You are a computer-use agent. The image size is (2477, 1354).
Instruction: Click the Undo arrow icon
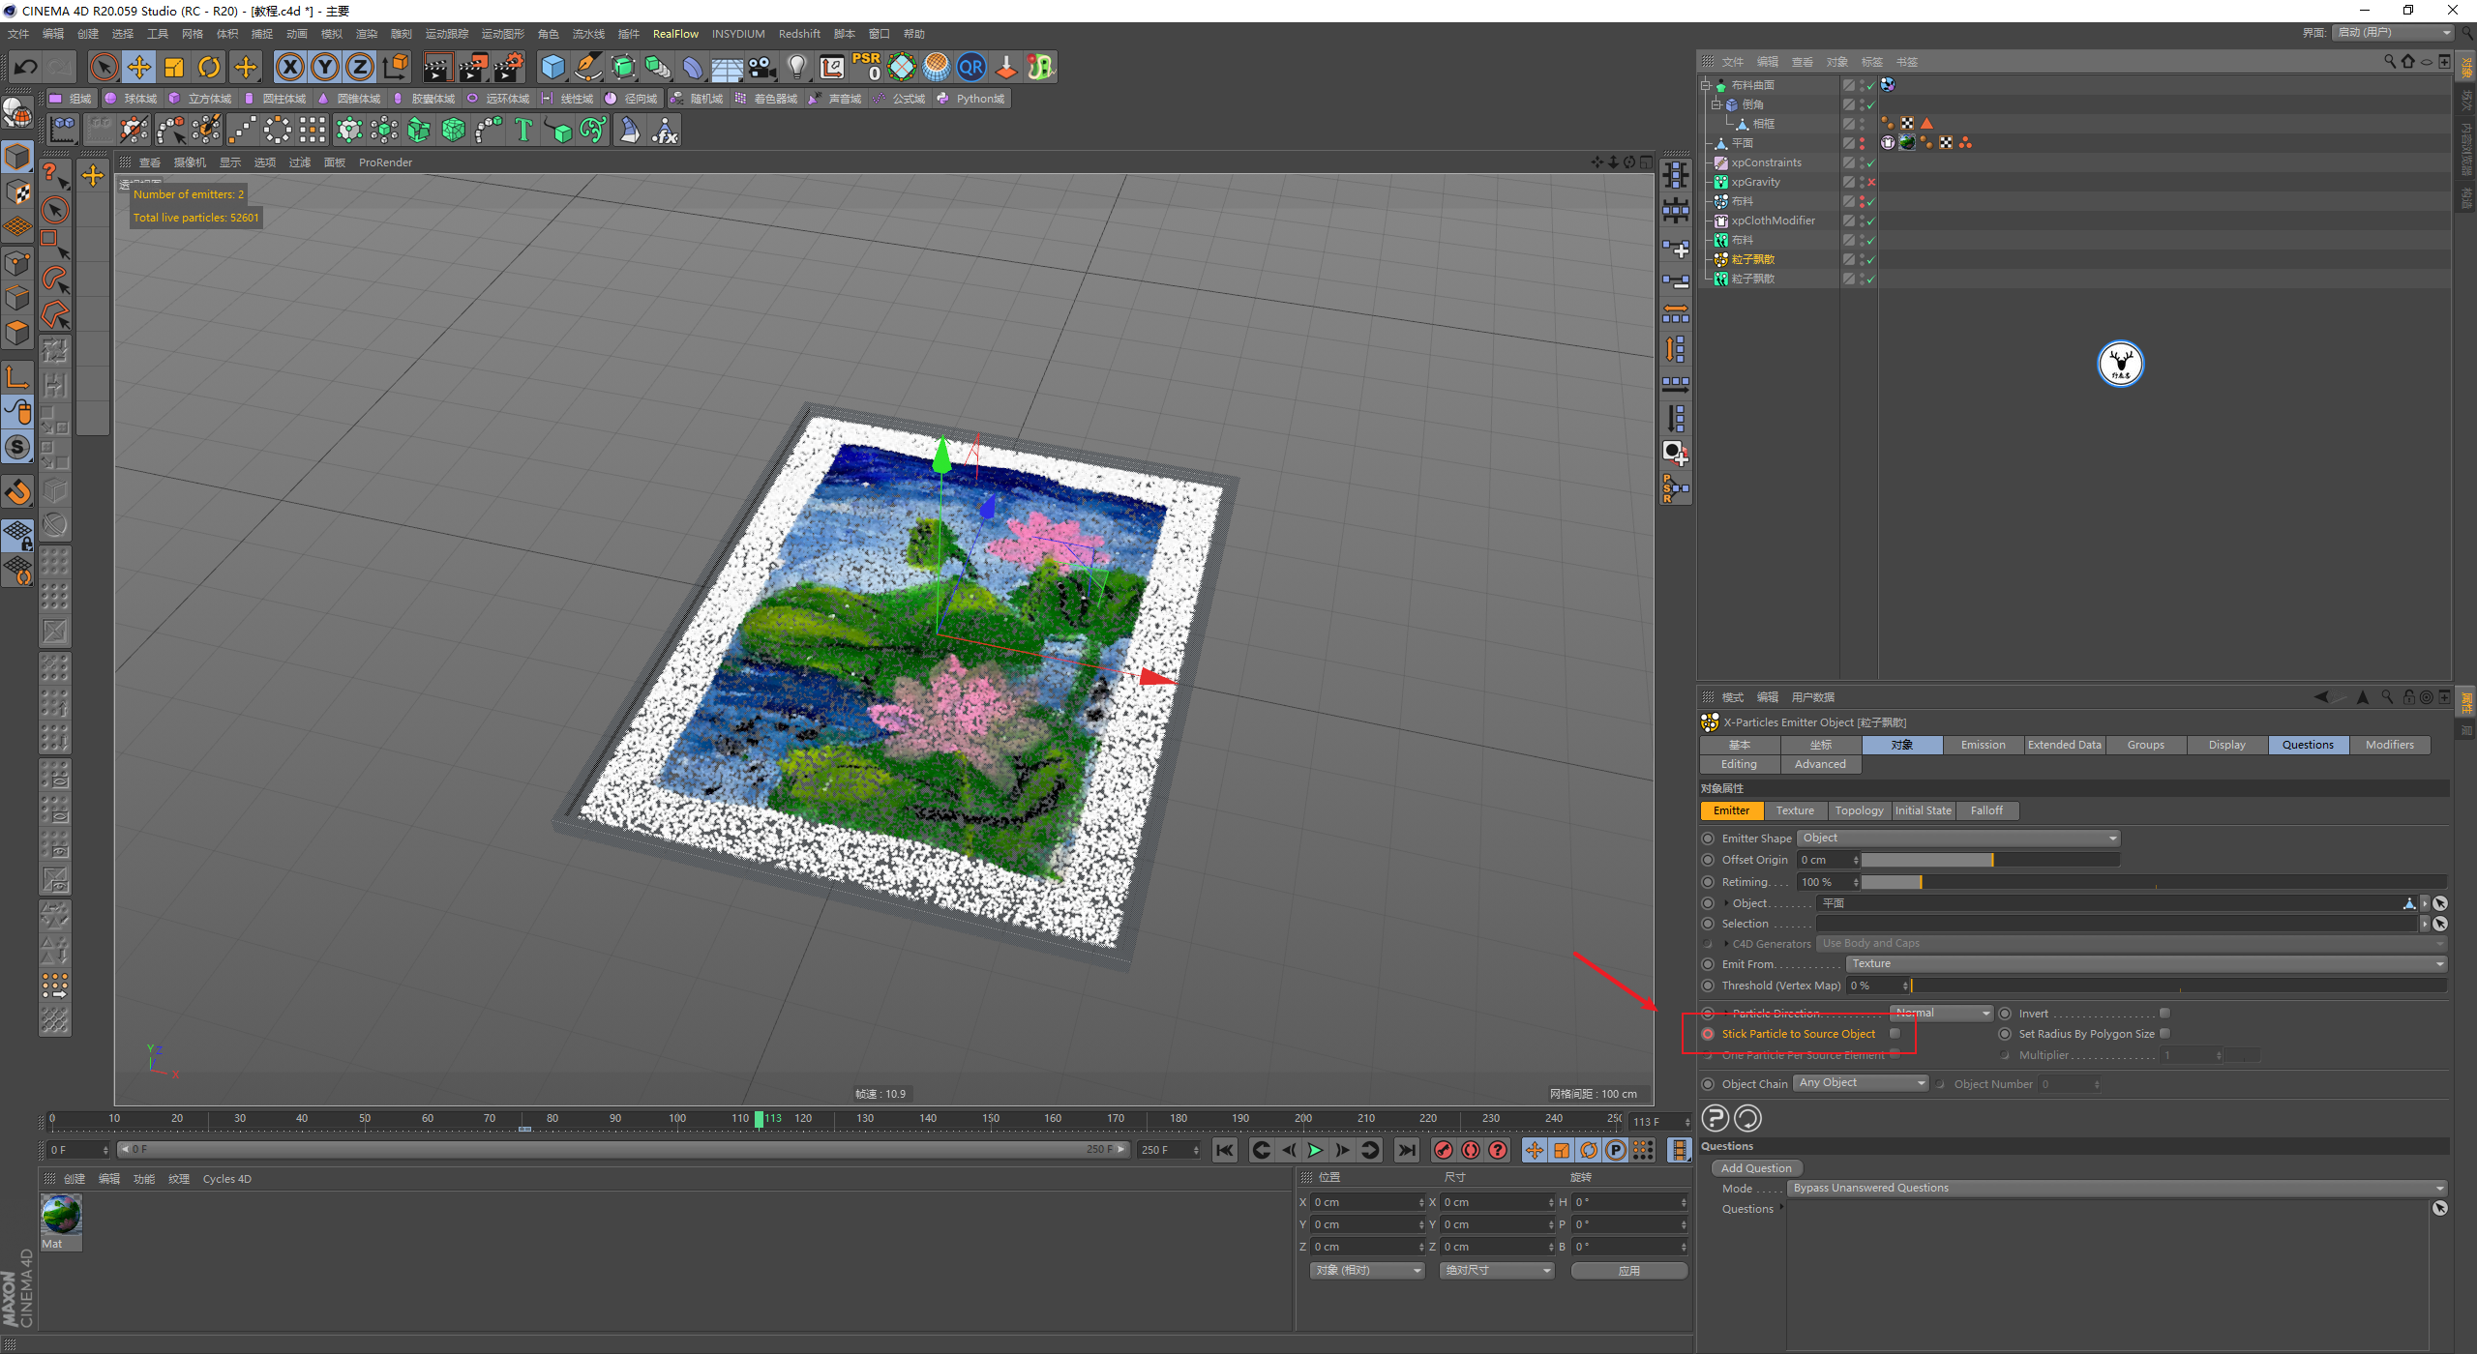26,67
